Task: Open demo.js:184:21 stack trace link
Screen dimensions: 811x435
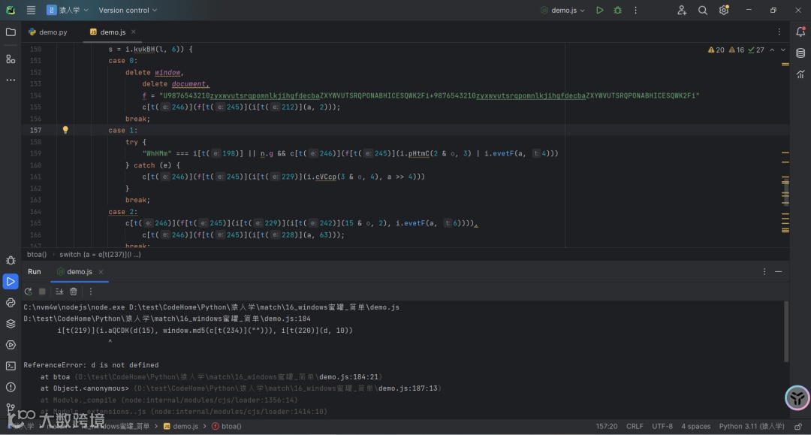Action: [348, 377]
